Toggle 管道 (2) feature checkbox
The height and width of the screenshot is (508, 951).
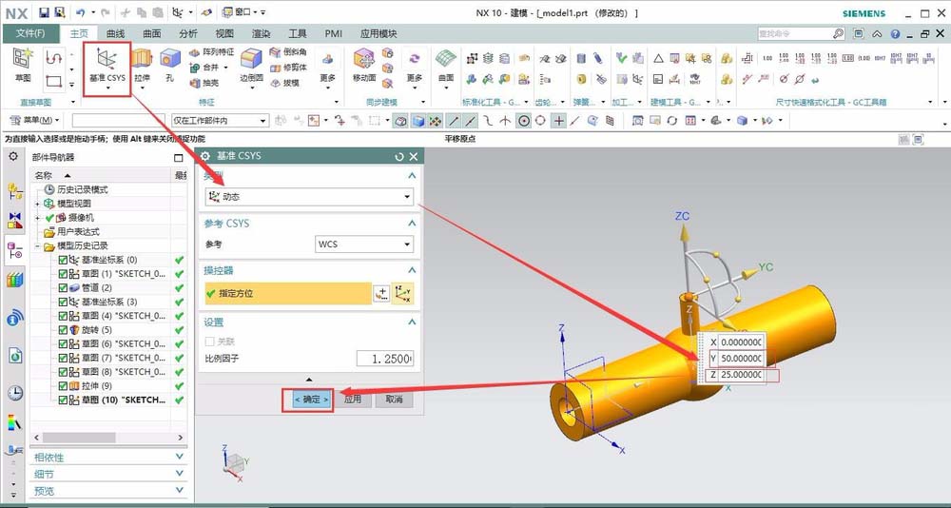(63, 287)
